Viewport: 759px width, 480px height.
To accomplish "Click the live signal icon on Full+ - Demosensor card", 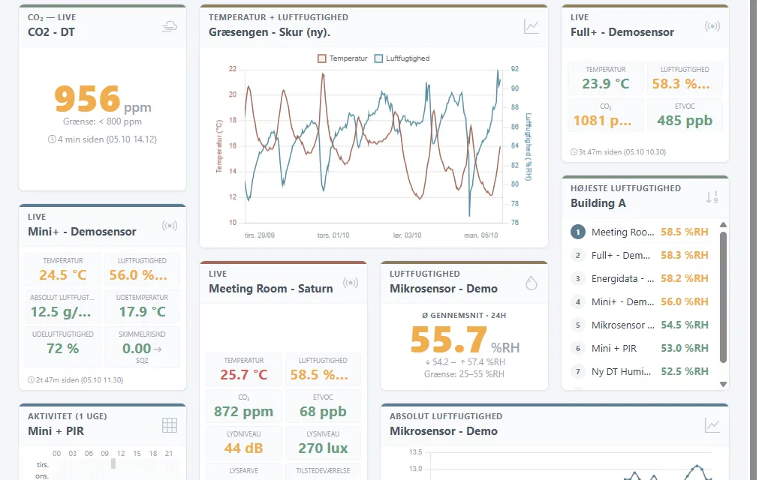I will tap(712, 26).
